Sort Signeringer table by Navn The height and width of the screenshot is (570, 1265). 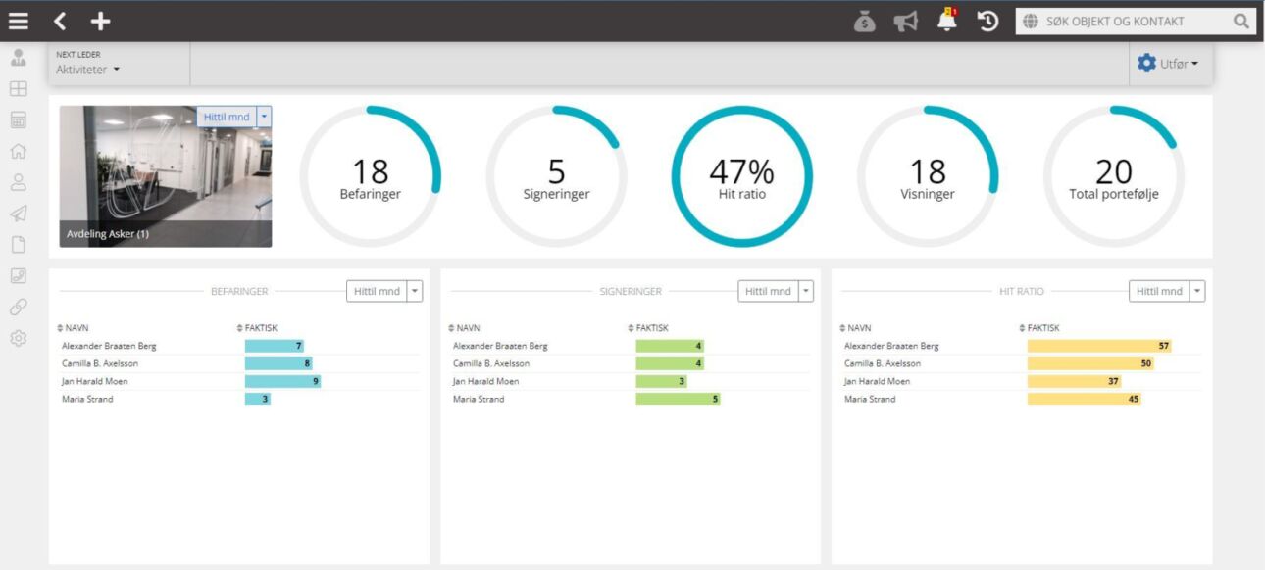464,328
